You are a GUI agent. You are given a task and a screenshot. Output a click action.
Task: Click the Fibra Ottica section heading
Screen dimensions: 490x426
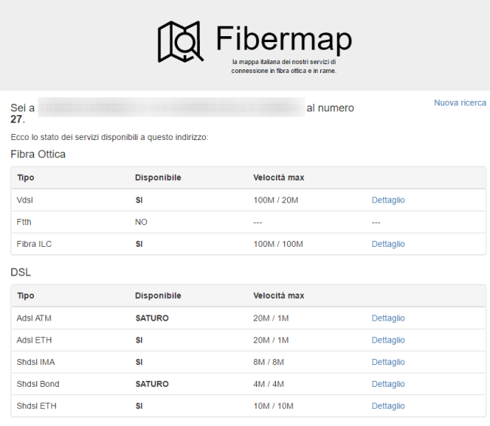pos(38,154)
